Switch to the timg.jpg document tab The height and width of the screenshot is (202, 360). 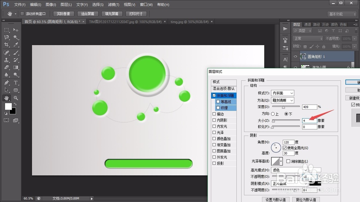coord(189,22)
